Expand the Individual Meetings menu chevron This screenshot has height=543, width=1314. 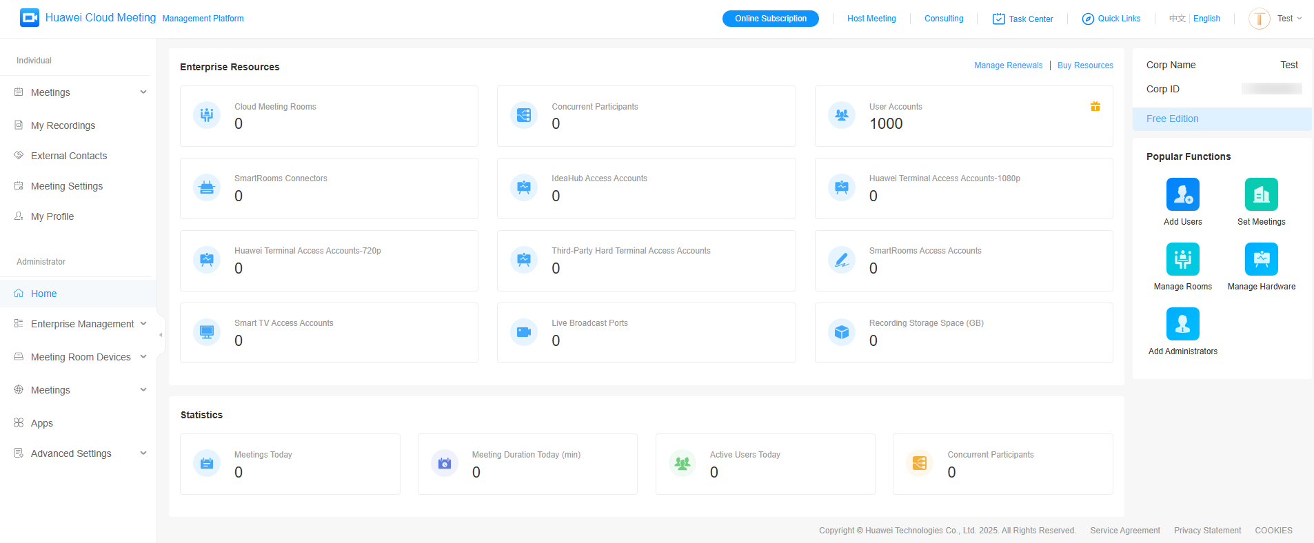pyautogui.click(x=143, y=92)
